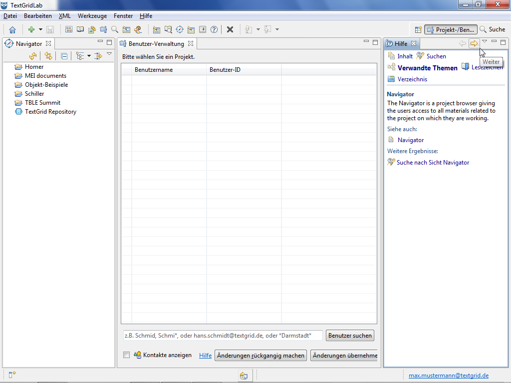Open the Werkzeuge menu
Screen dimensions: 511x383
[92, 16]
